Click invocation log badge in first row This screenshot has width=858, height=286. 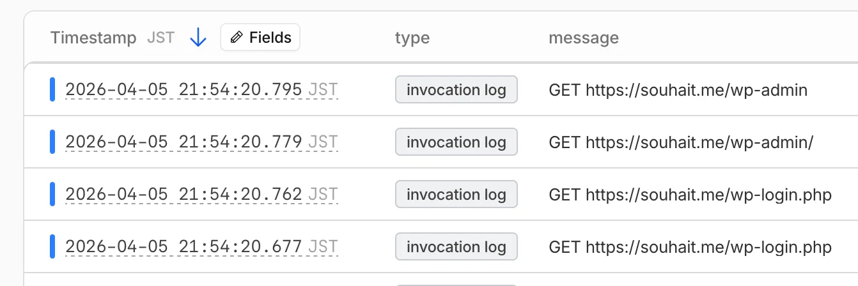click(456, 90)
